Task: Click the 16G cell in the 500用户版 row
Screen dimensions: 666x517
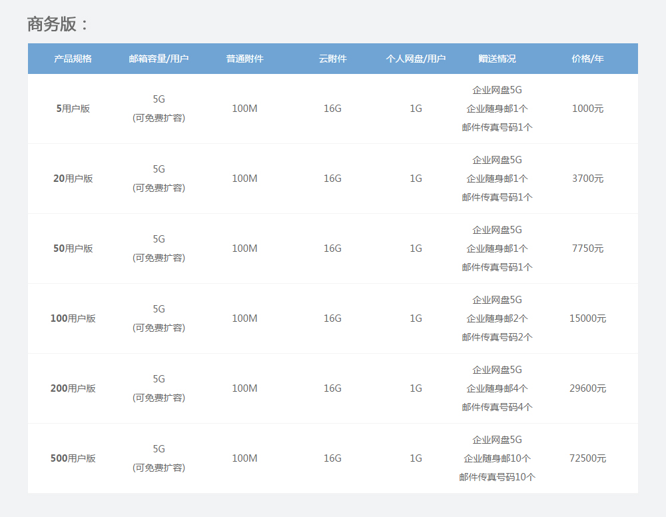Action: tap(332, 458)
